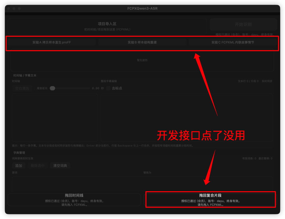Screen dimensions: 285x219
Task: Select the 实验B 样本结构重建 button
Action: click(142, 43)
